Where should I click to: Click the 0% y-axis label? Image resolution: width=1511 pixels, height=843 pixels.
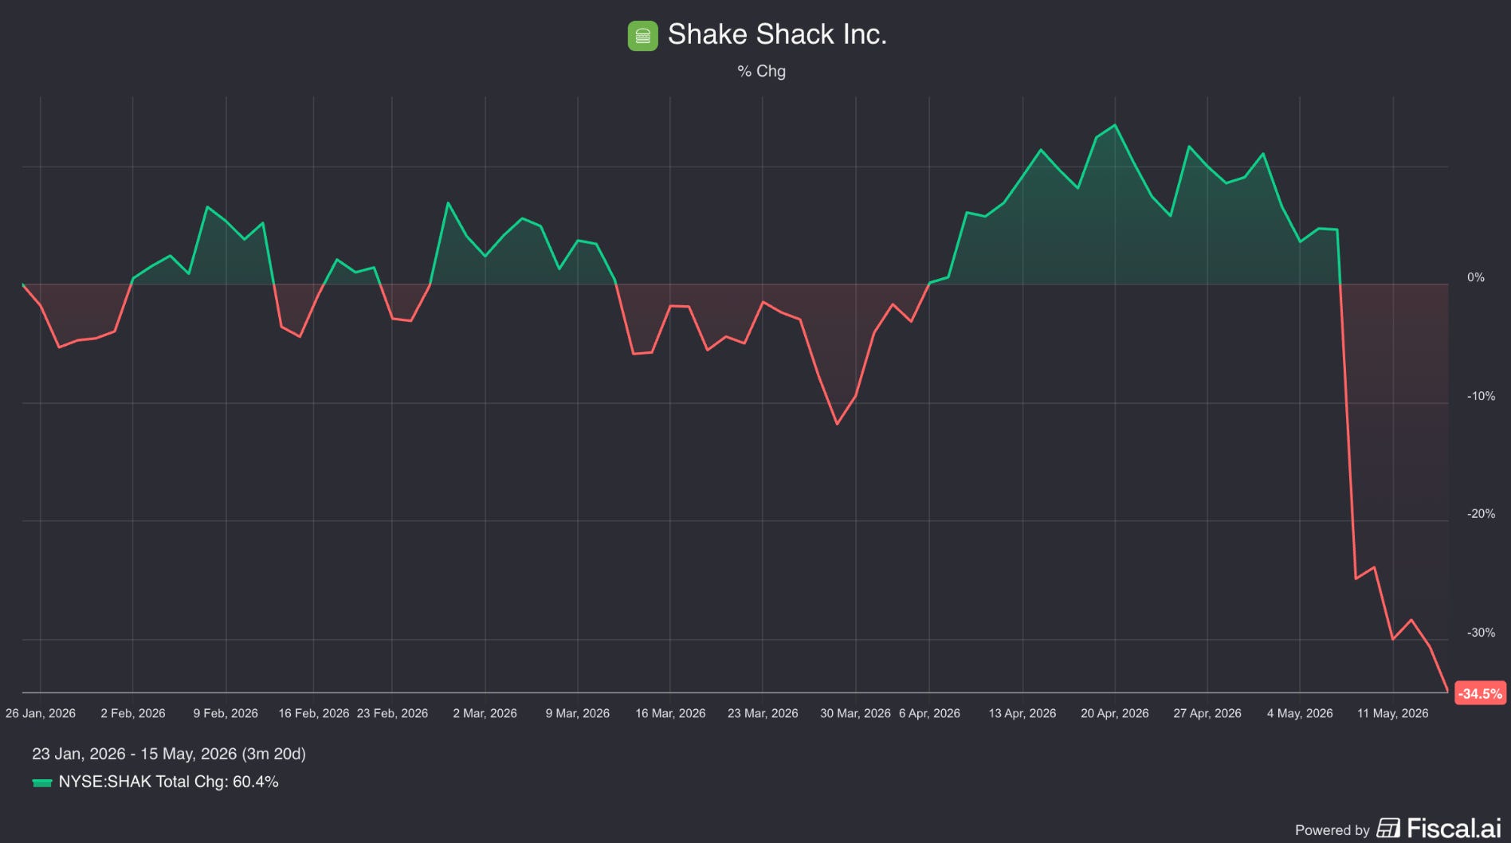coord(1476,277)
